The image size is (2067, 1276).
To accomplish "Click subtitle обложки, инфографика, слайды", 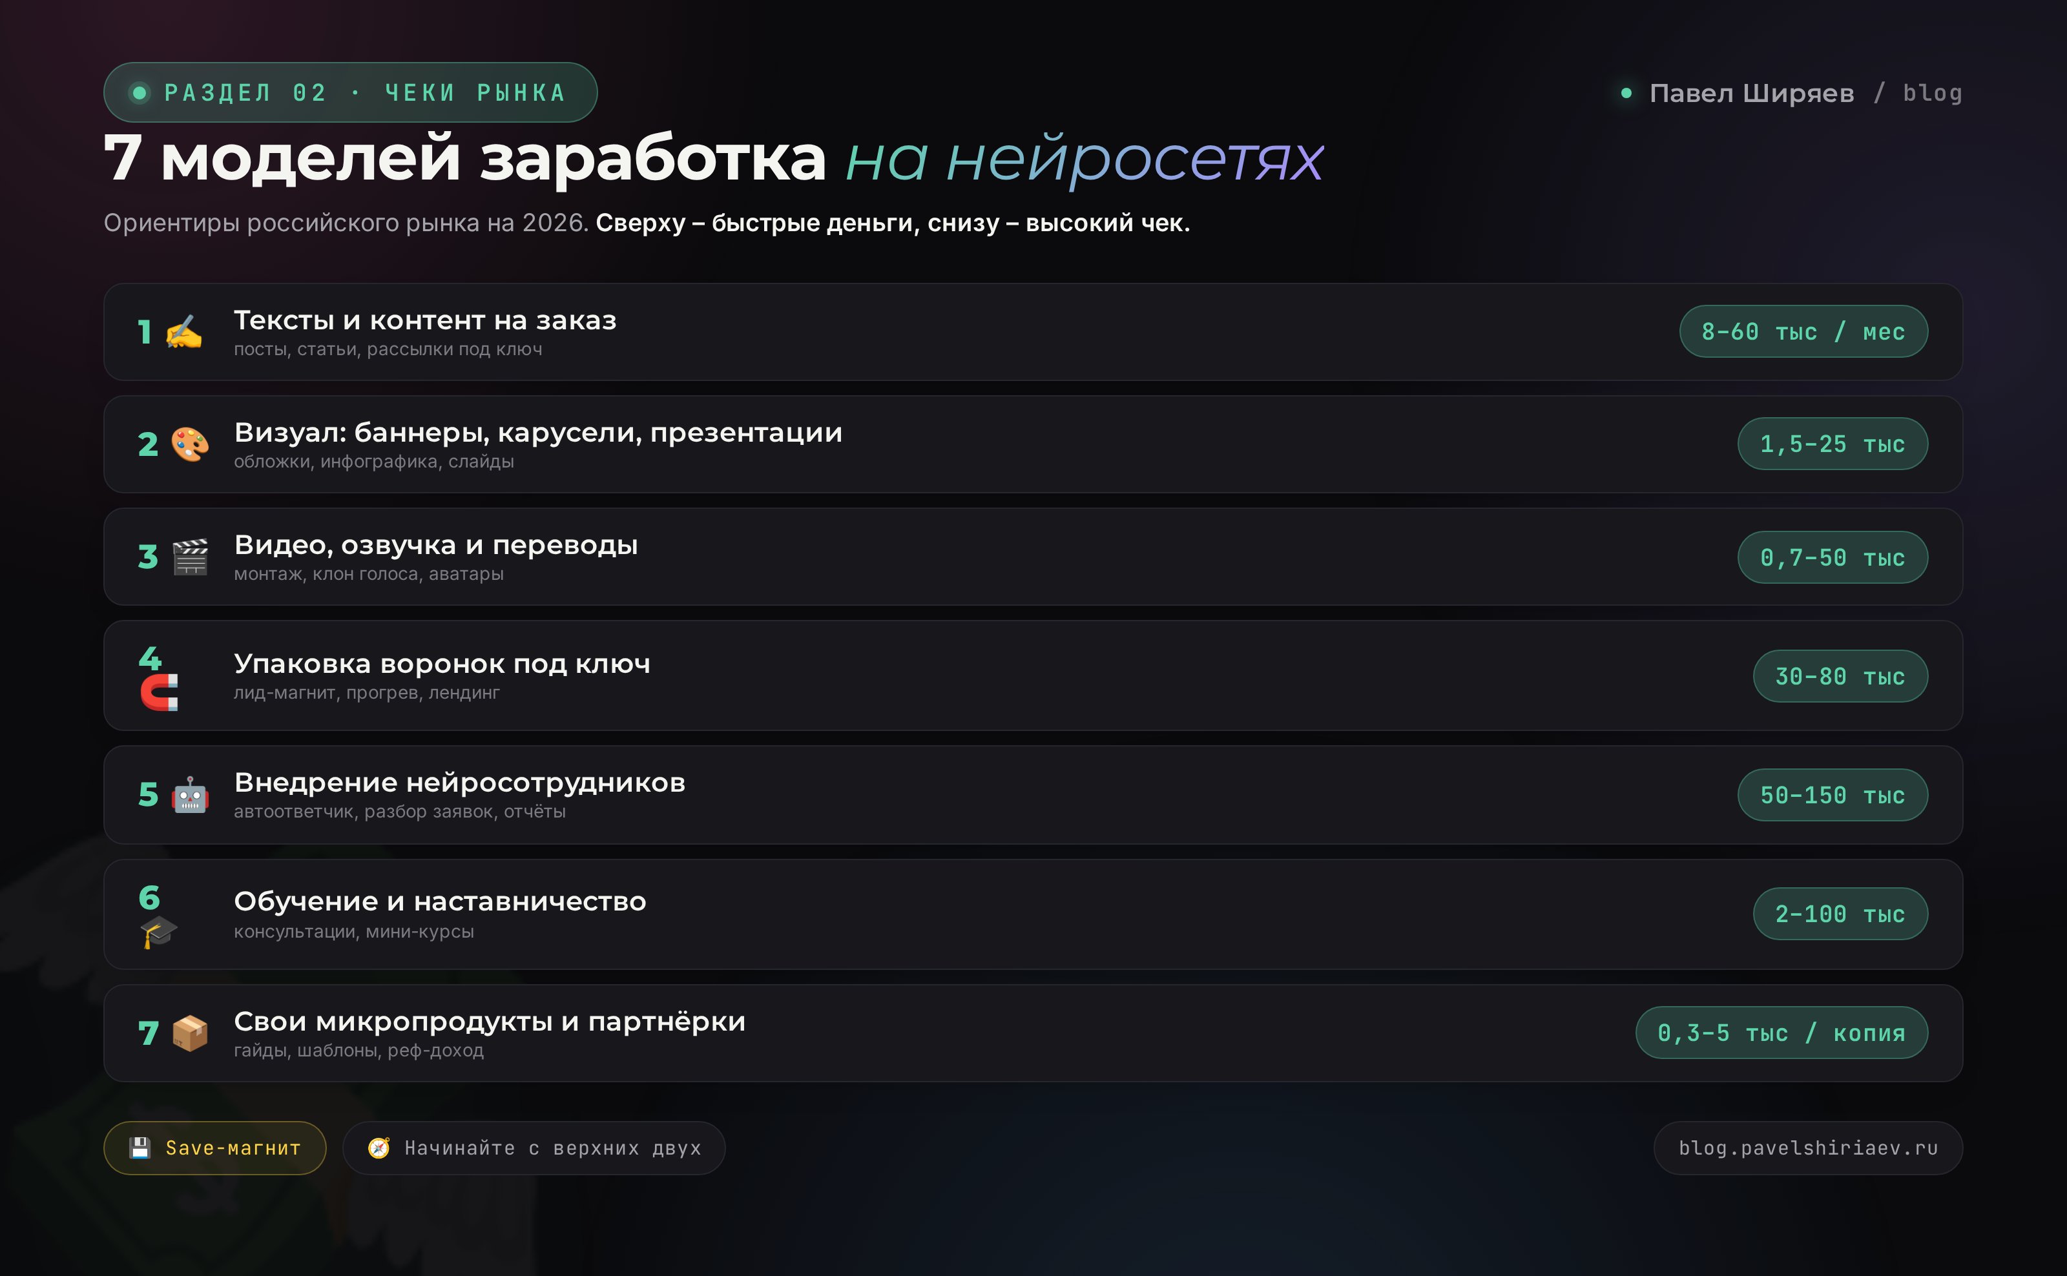I will (x=374, y=462).
